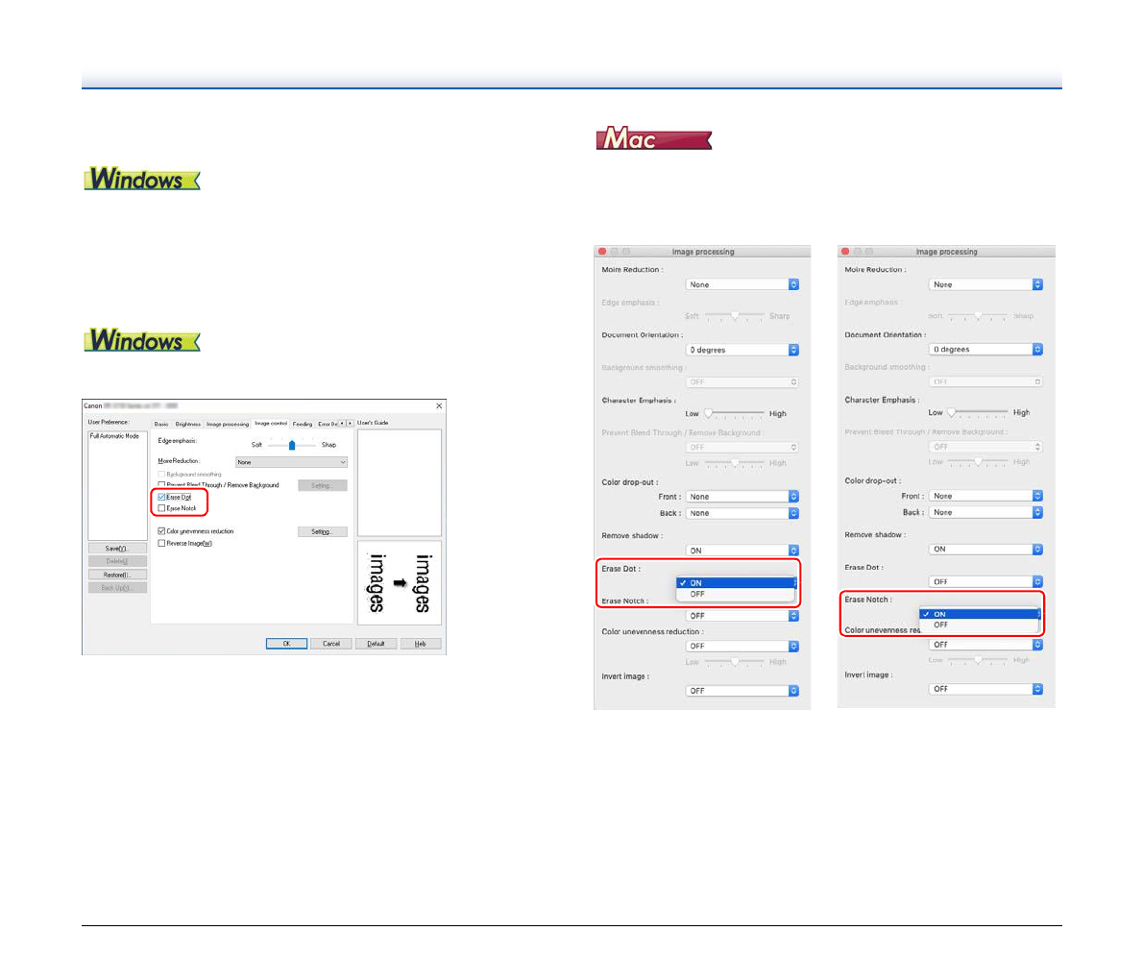Open the Feeding tab
1143x980 pixels.
(303, 424)
